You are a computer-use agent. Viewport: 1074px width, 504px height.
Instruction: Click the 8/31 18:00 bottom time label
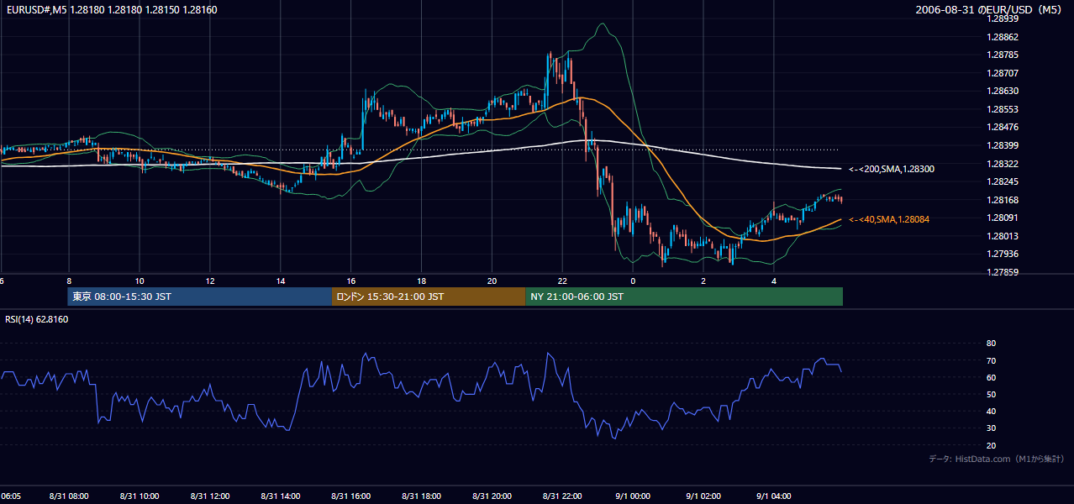[422, 496]
